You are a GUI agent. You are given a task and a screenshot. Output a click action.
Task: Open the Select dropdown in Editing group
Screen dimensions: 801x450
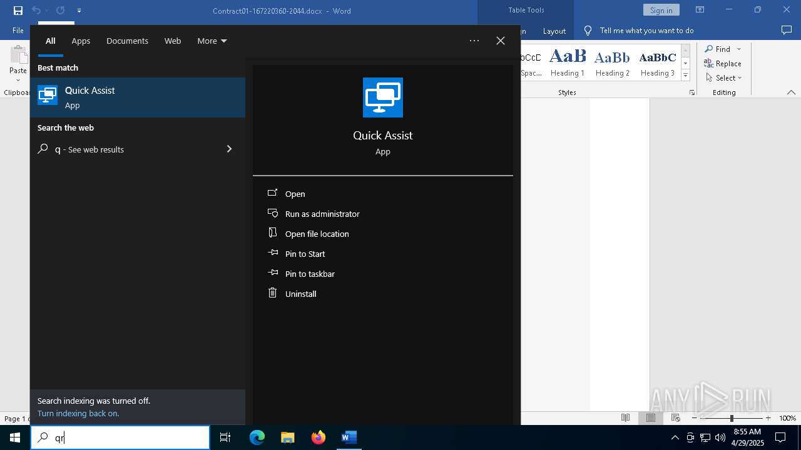[724, 78]
